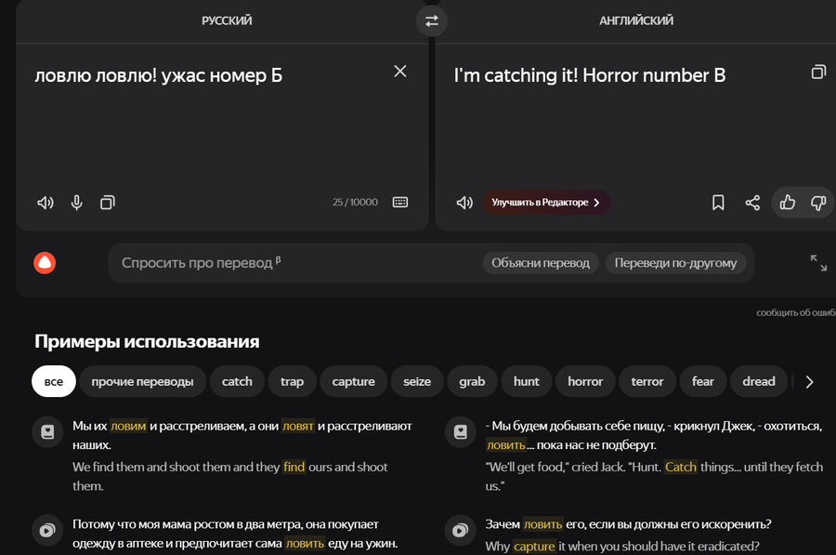The width and height of the screenshot is (836, 555).
Task: Select the "horror" examples filter
Action: (x=585, y=381)
